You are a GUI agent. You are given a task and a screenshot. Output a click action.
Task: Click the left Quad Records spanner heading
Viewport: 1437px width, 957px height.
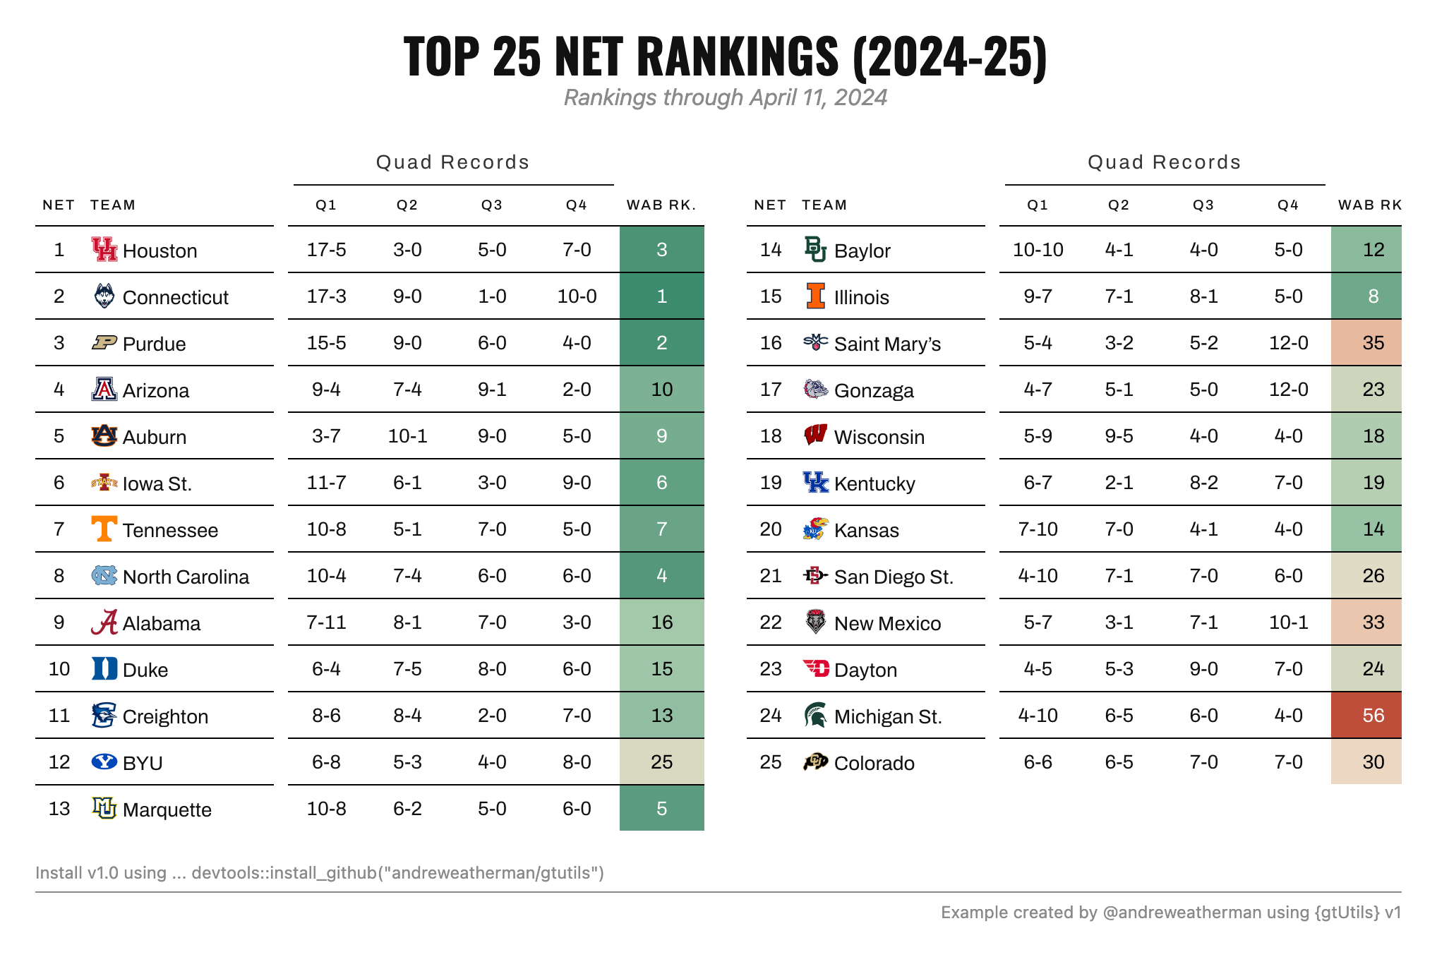tap(453, 162)
